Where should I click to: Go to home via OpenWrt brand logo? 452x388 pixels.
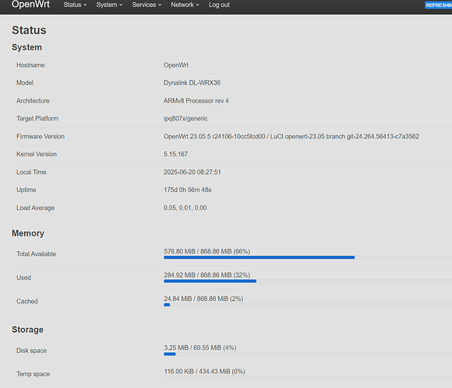tap(30, 5)
